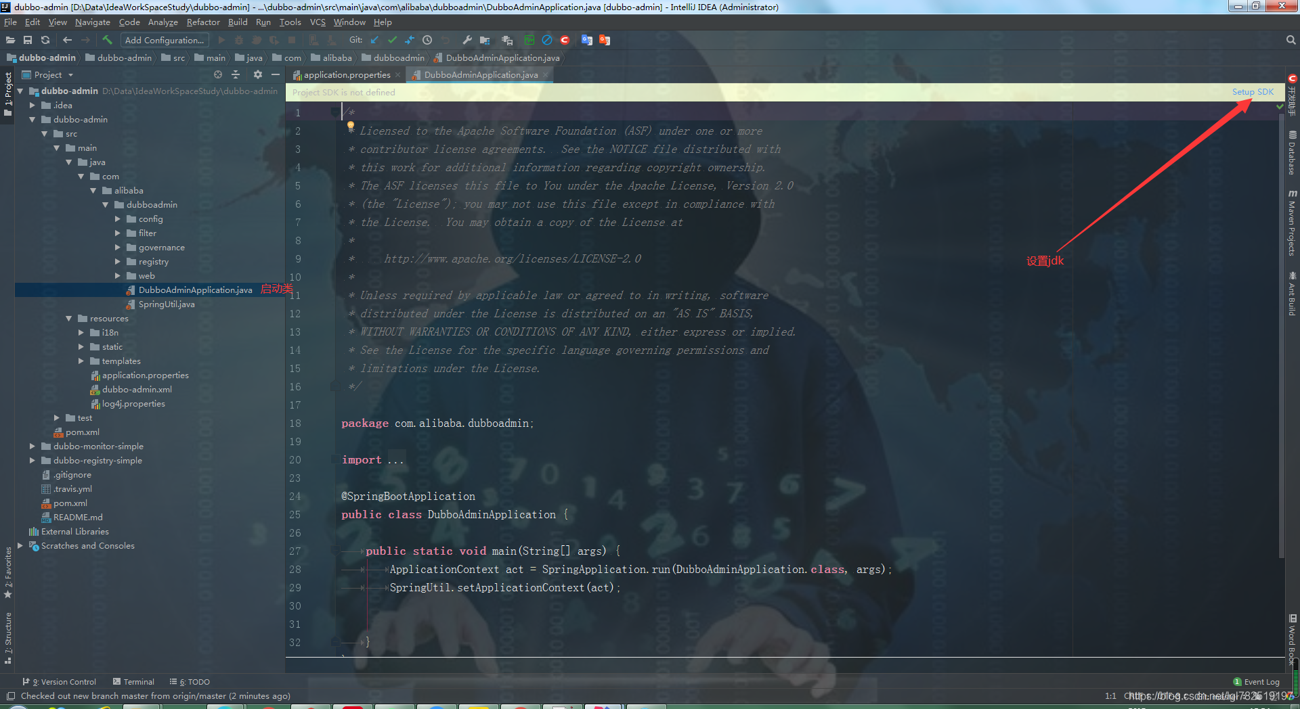
Task: Open the Analyze menu
Action: (163, 22)
